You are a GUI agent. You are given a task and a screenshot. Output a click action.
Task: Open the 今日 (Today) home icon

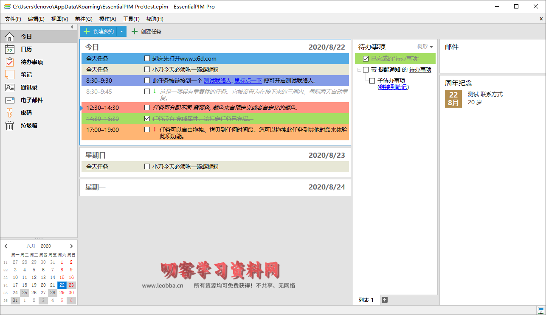point(9,37)
